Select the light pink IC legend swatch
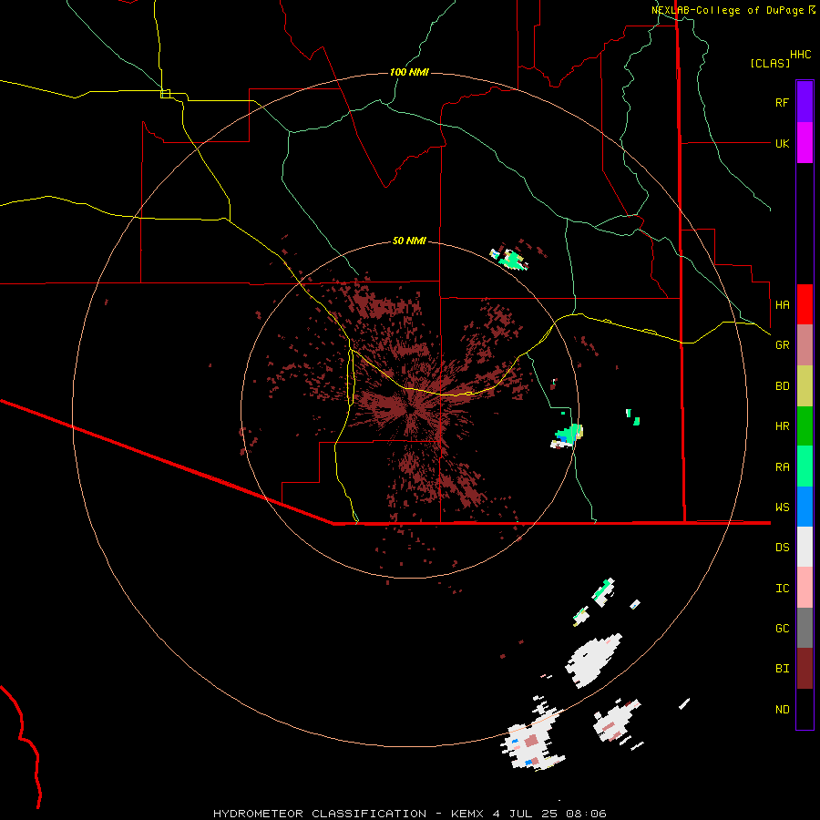 pos(805,588)
